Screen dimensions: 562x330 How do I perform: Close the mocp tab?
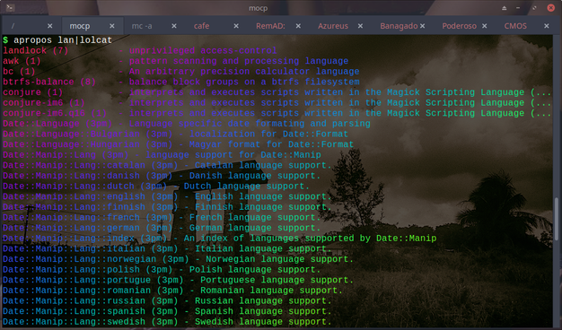(x=112, y=26)
